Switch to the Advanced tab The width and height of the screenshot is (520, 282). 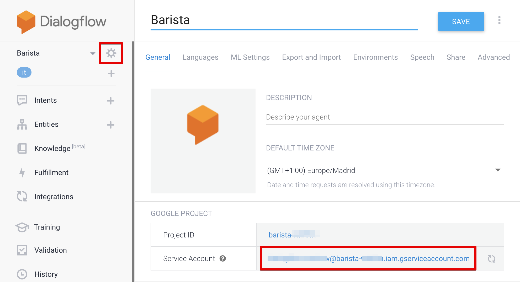494,57
